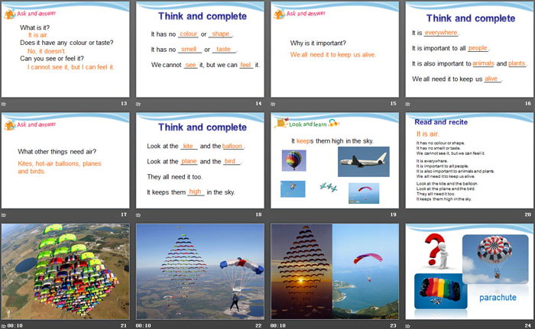Select slide 13 'What is it?' thumbnail
Image resolution: width=535 pixels, height=329 pixels.
(65, 50)
